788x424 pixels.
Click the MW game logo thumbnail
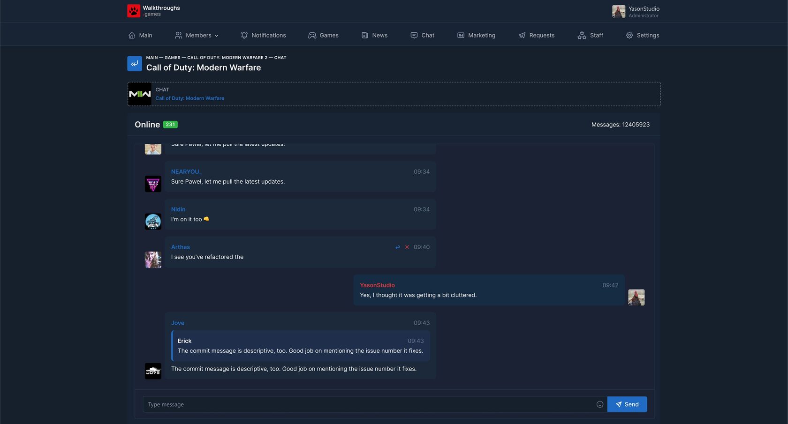point(140,94)
